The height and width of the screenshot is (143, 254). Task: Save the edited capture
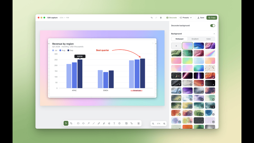coord(201,18)
